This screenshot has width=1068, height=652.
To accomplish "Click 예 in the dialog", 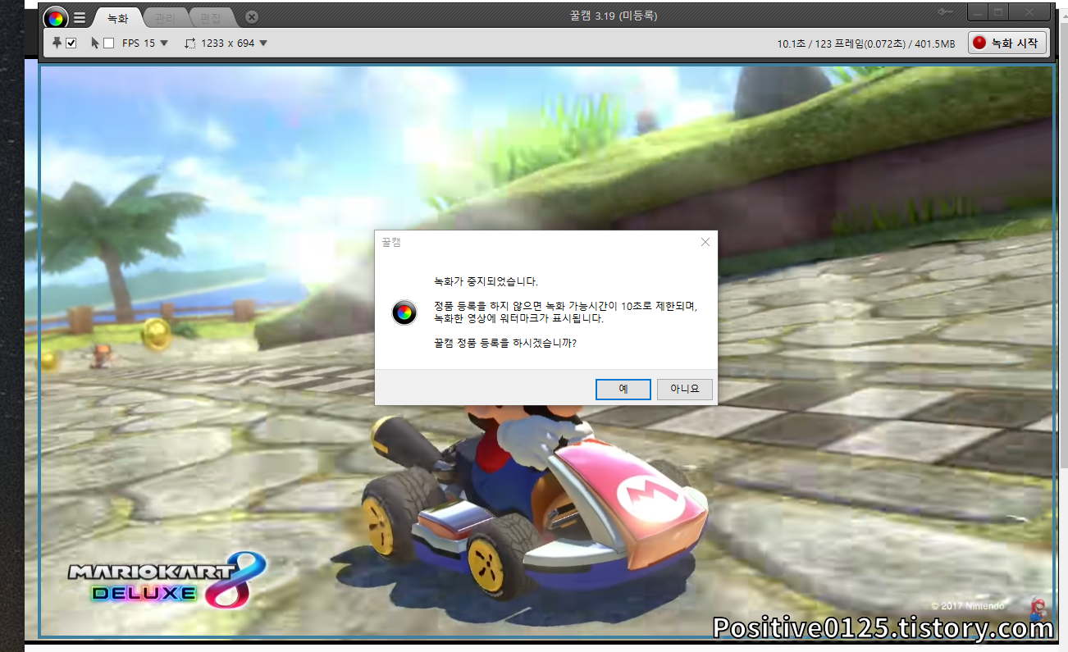I will [x=623, y=389].
